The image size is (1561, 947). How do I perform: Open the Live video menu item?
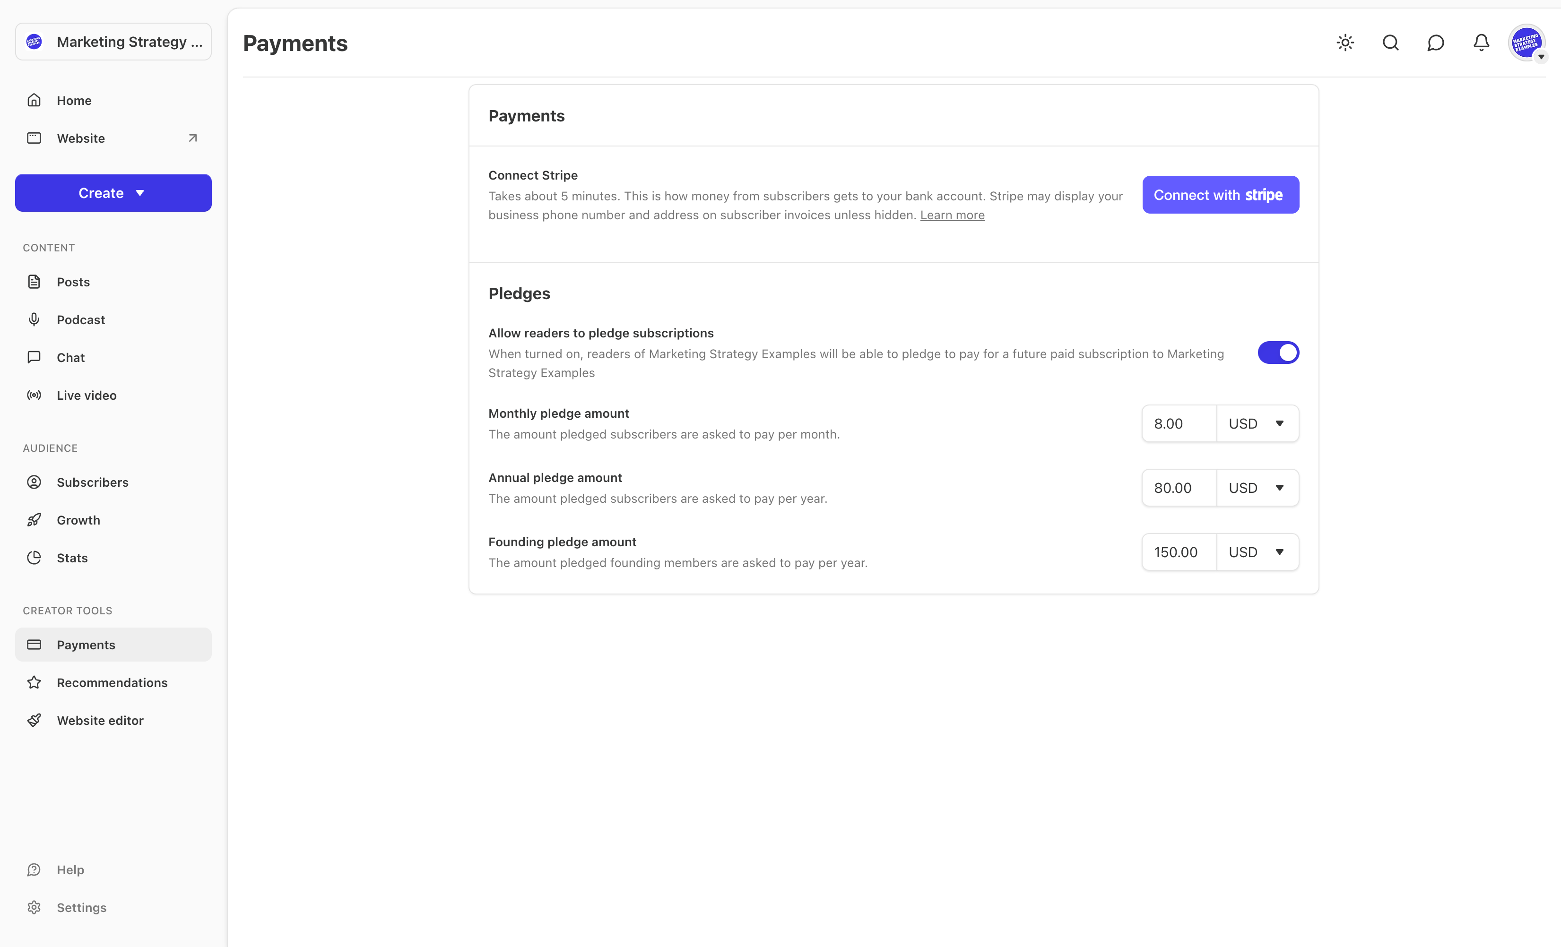[113, 395]
